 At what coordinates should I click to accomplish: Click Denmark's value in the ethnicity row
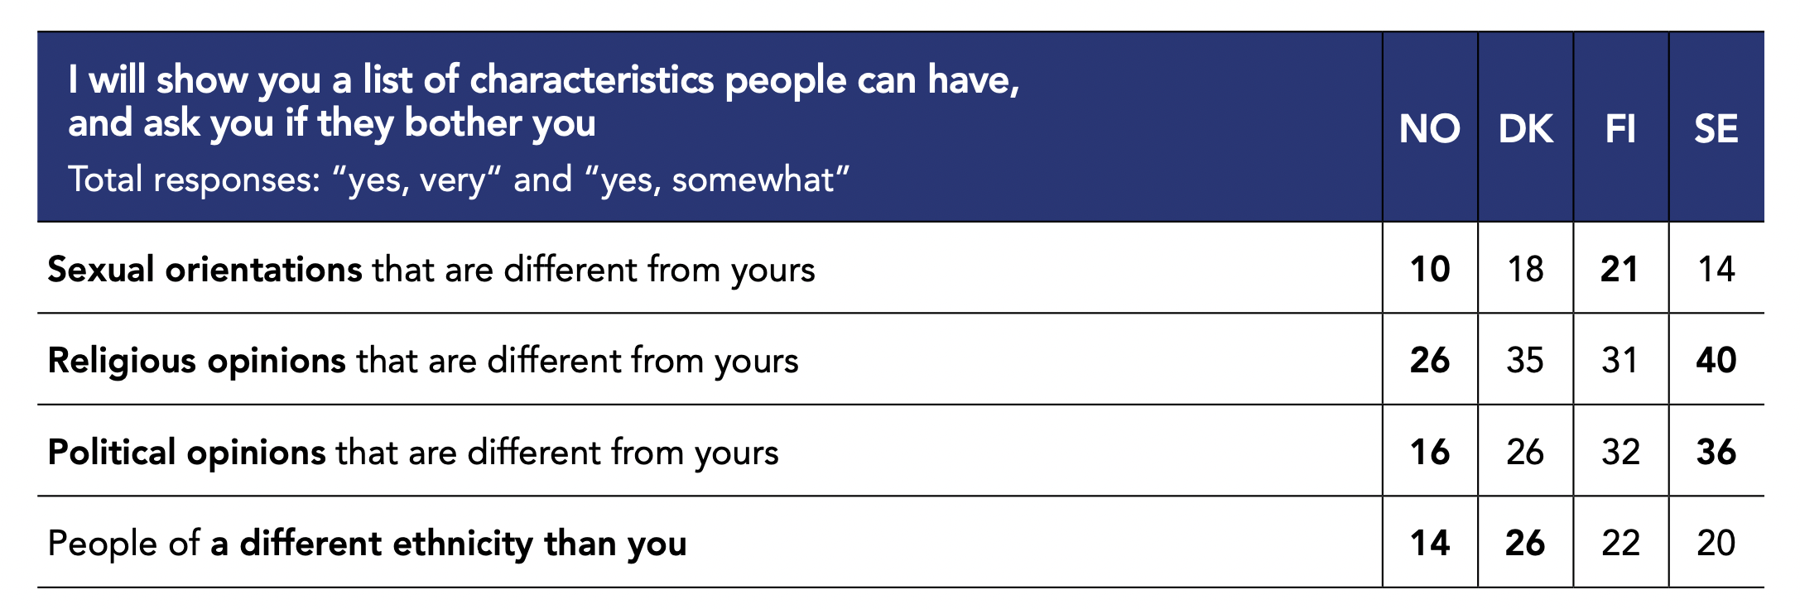click(x=1525, y=544)
